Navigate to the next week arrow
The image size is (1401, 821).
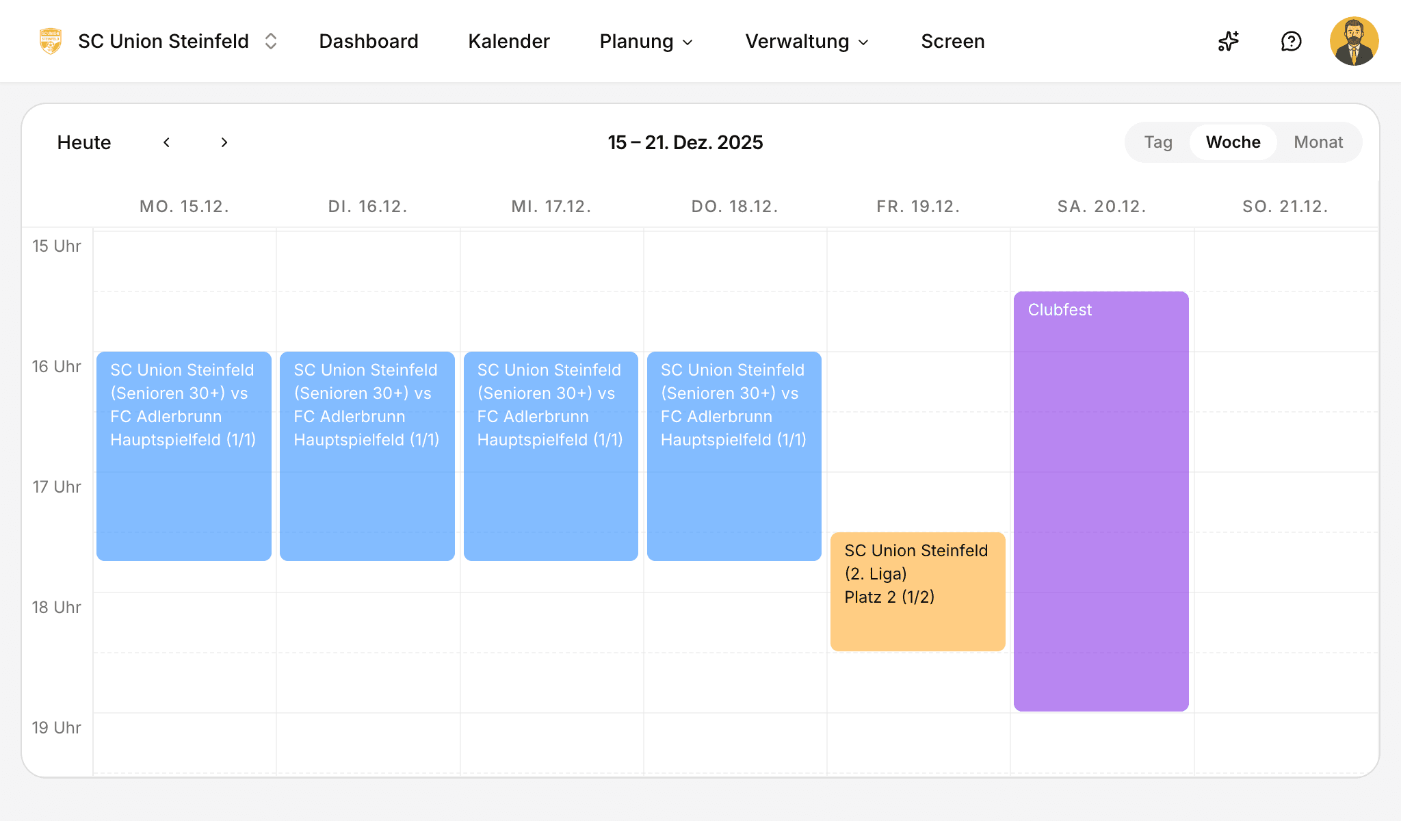tap(224, 142)
